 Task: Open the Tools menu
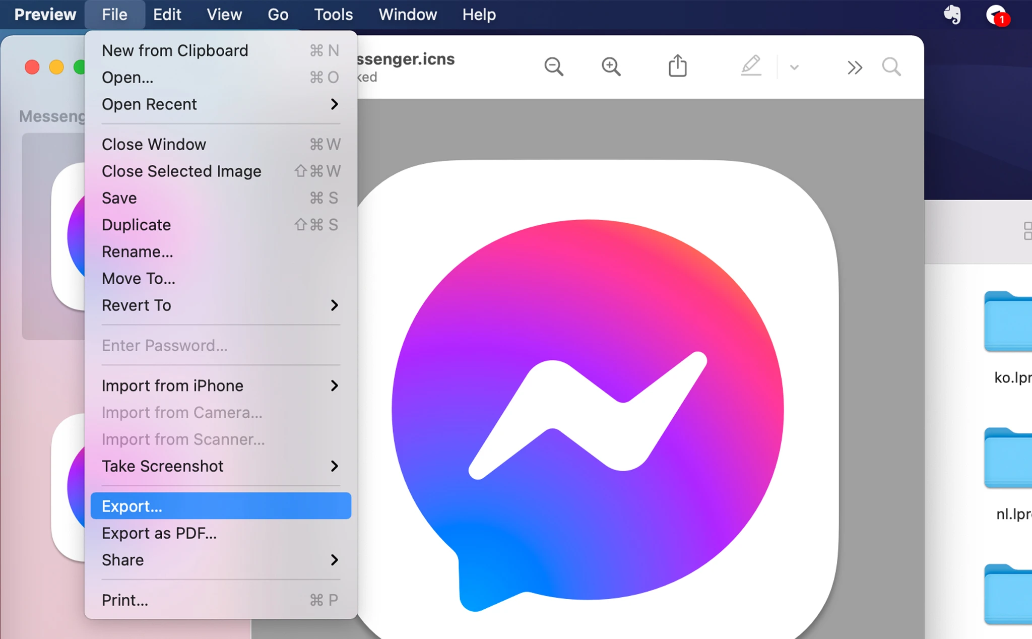coord(333,15)
